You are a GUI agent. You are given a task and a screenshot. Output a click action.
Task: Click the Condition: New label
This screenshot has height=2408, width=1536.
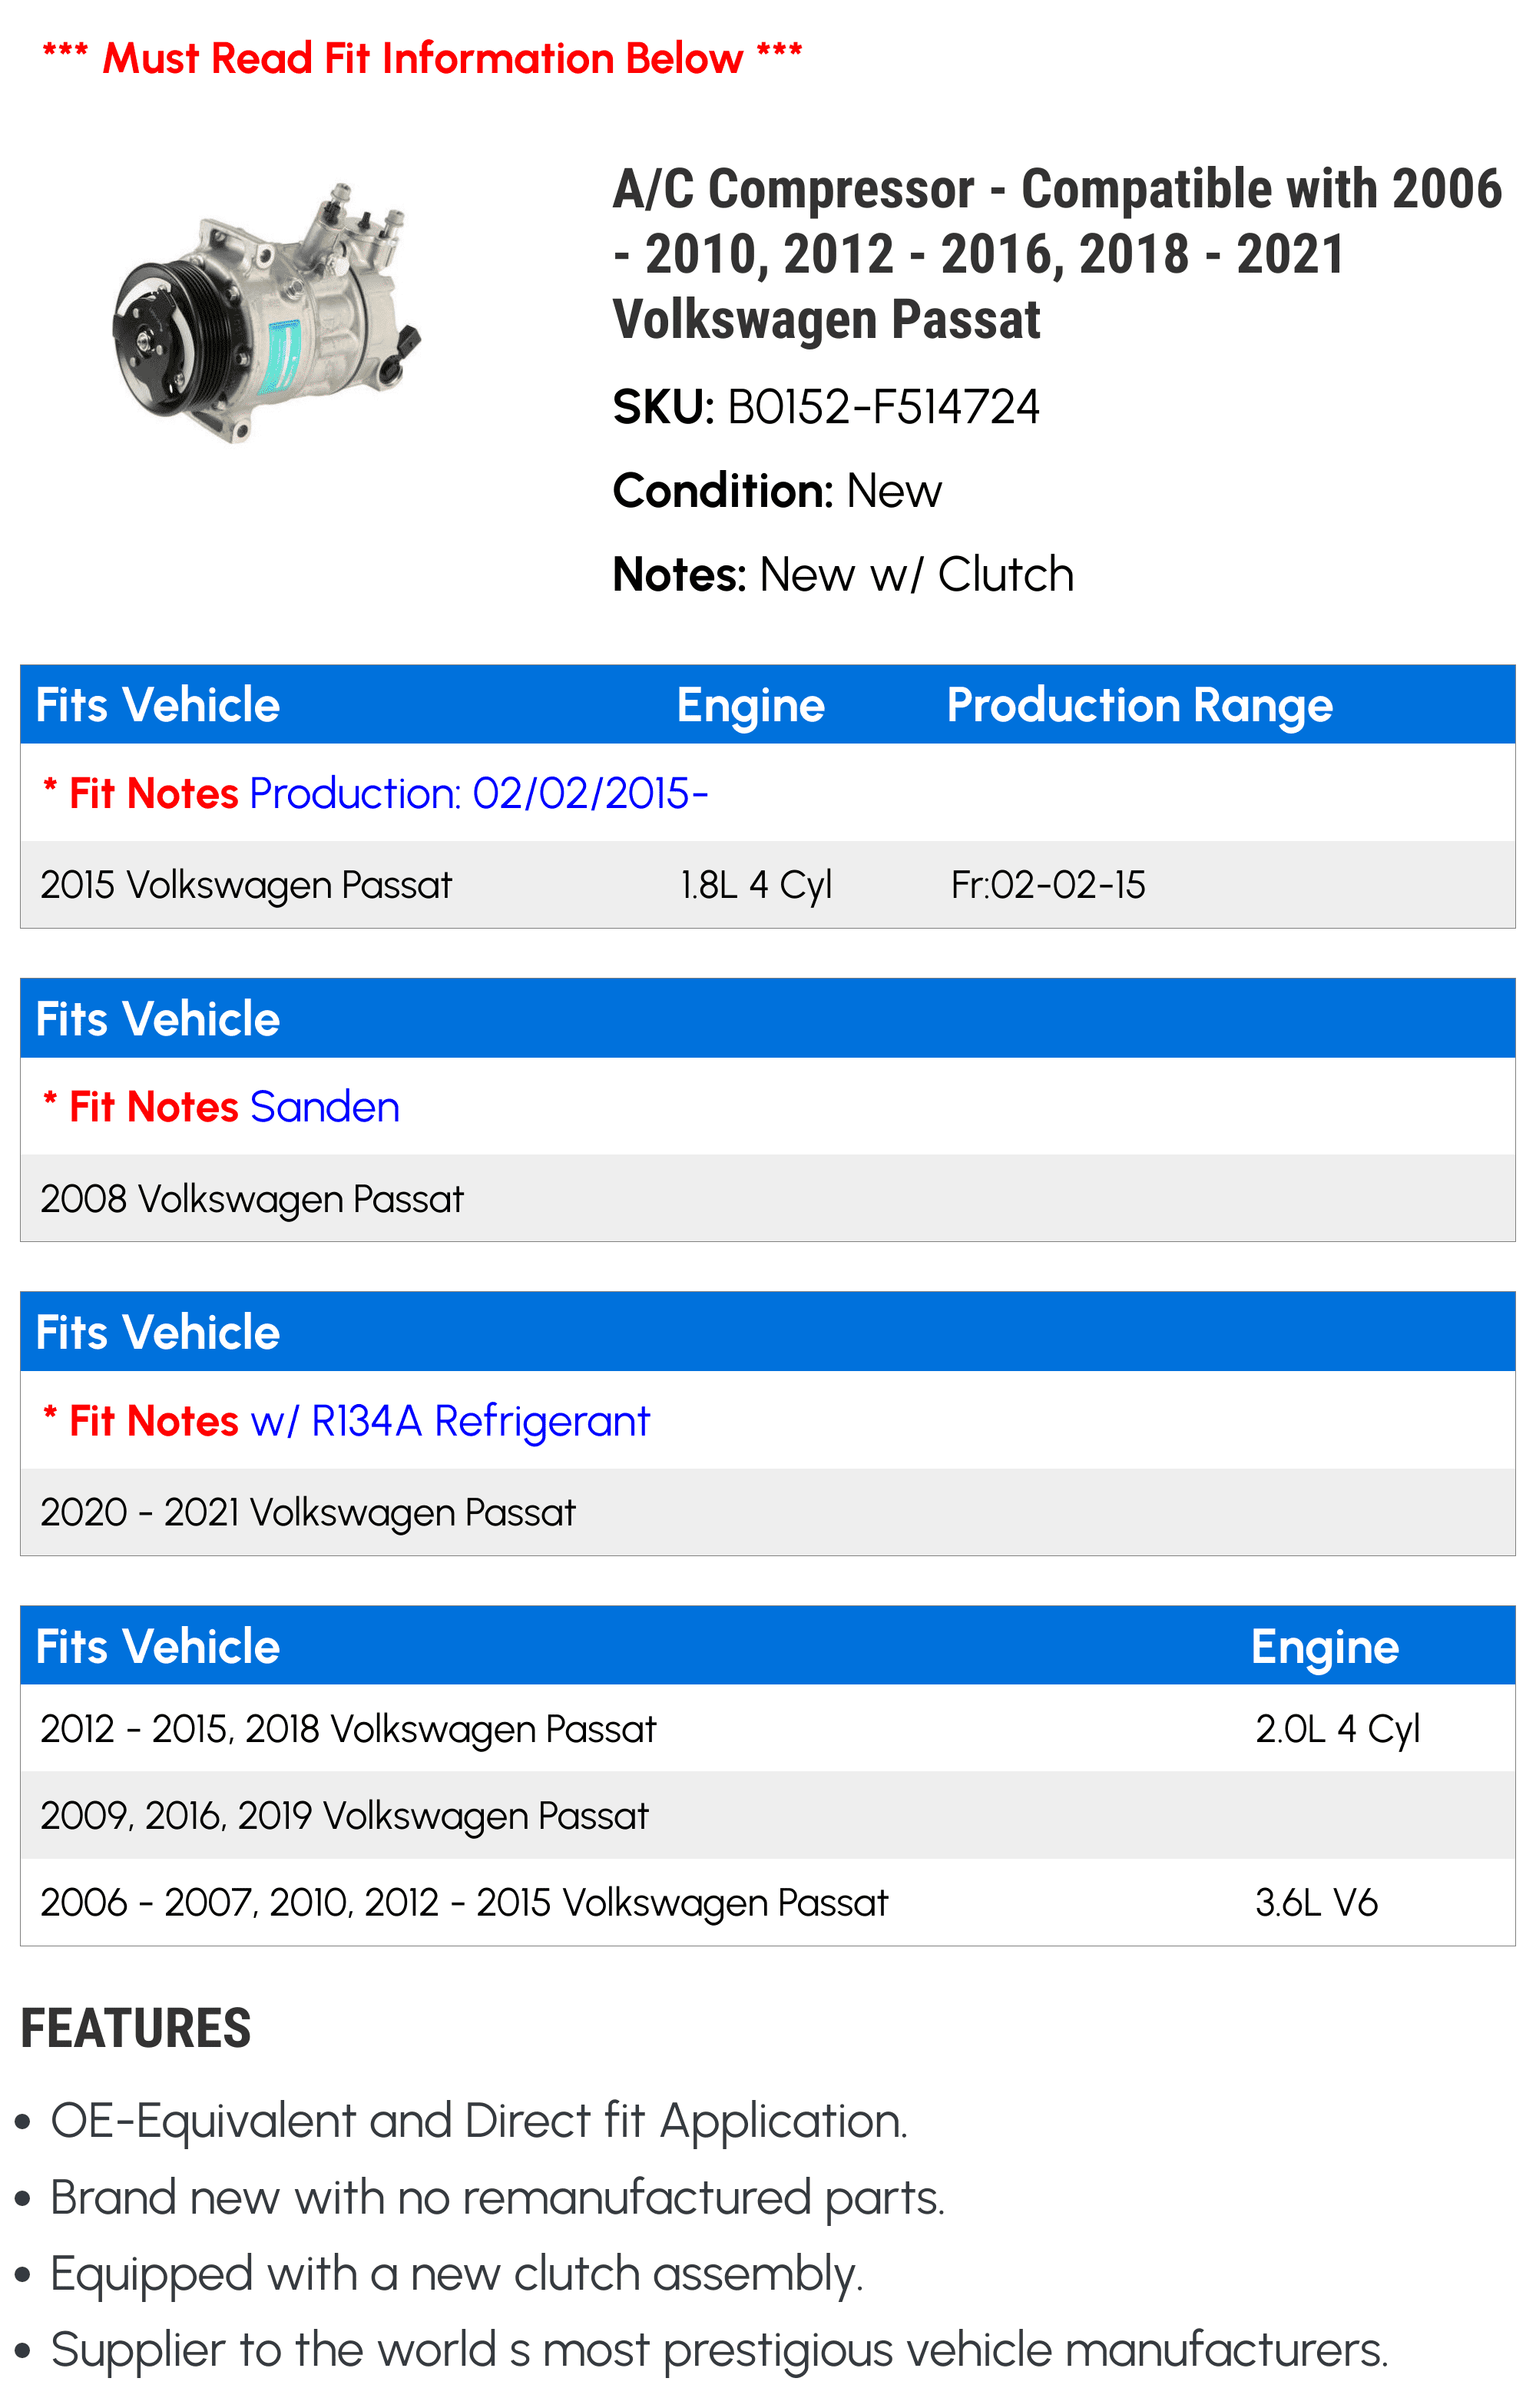click(x=777, y=491)
